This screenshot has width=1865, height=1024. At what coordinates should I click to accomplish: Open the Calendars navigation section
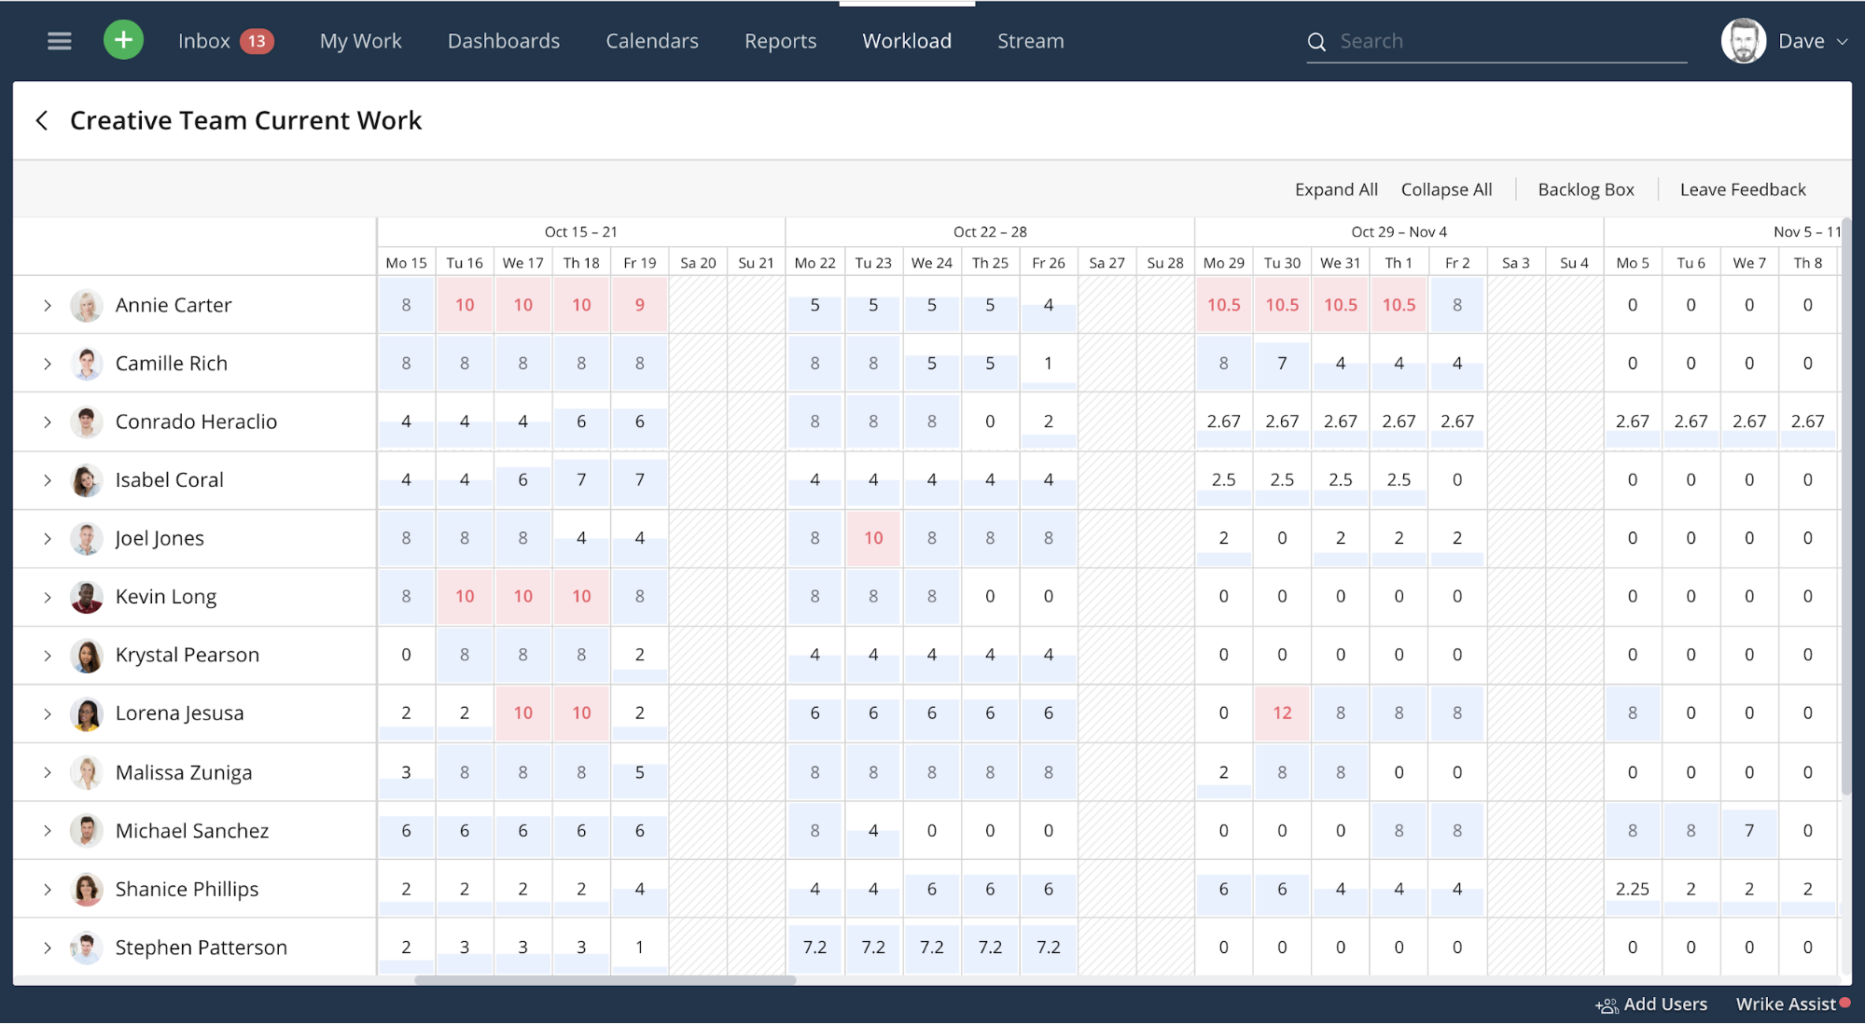click(650, 40)
